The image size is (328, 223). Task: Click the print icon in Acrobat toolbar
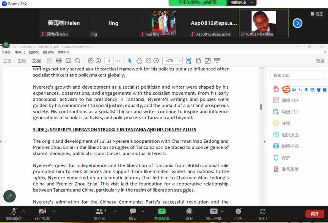click(59, 61)
